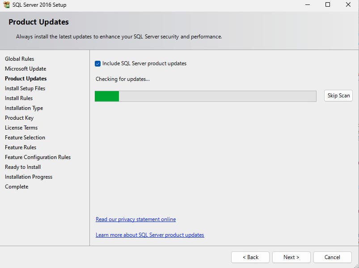
Task: Cancel the SQL Server setup
Action: pyautogui.click(x=332, y=257)
